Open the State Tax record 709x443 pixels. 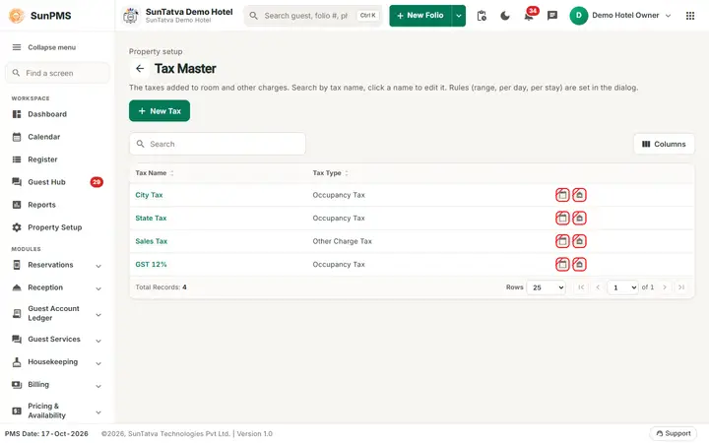tap(151, 219)
